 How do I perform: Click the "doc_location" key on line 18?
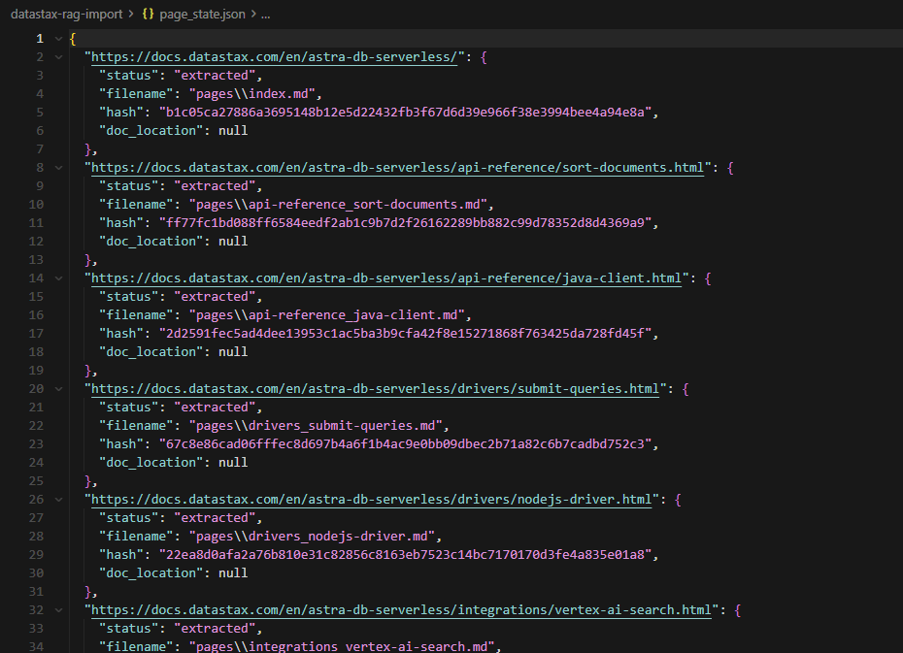pyautogui.click(x=150, y=352)
